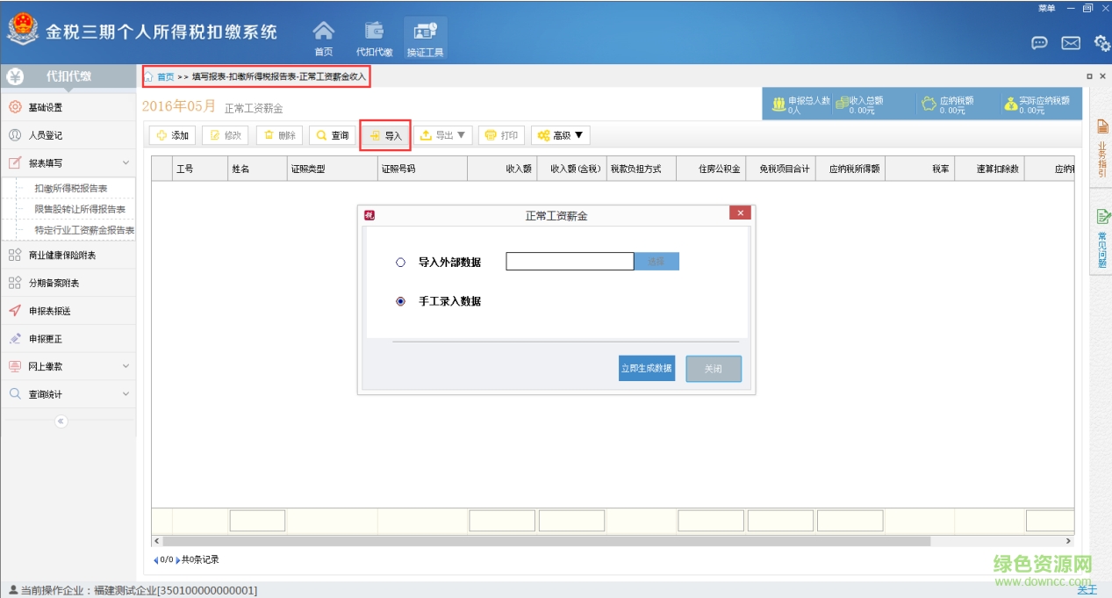The image size is (1112, 598).
Task: Expand the 网上缴款 sidebar section
Action: pyautogui.click(x=126, y=366)
